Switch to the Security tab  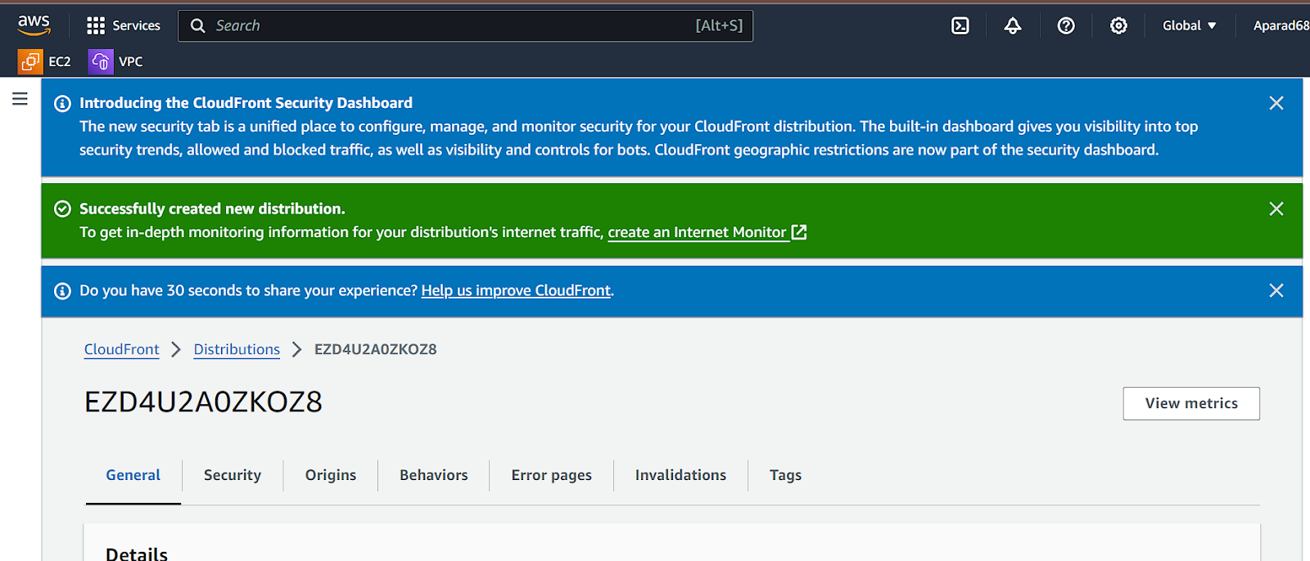point(233,475)
